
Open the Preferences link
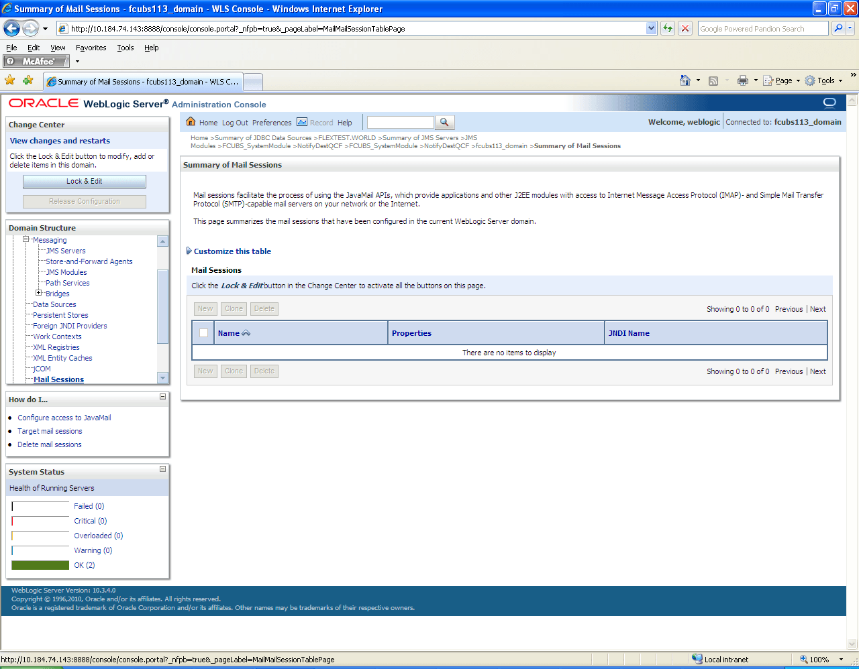272,123
